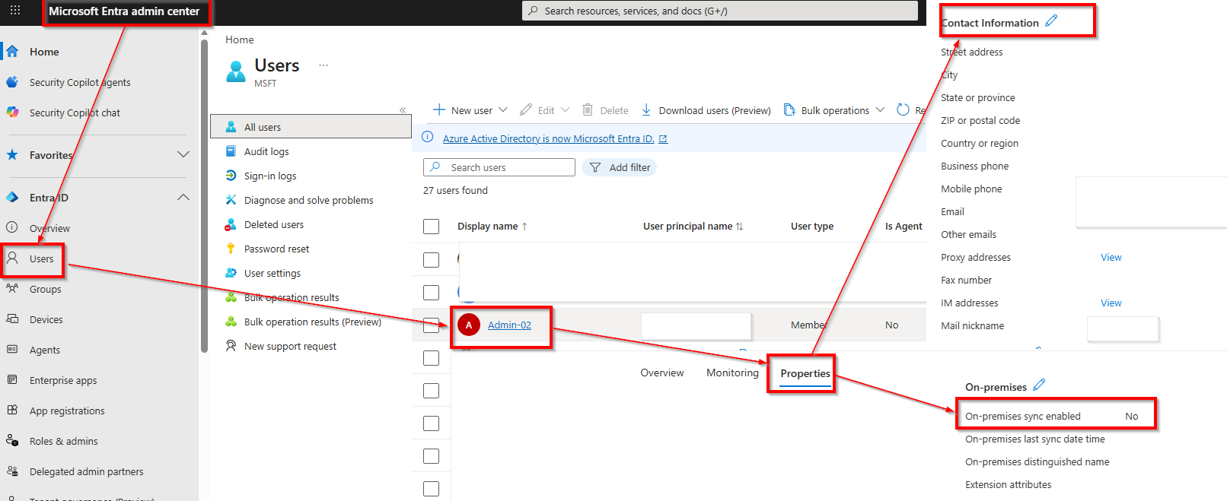Click the Roles & admins icon

coord(13,441)
